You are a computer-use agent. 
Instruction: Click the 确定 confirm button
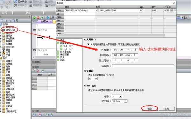pyautogui.click(x=150, y=109)
